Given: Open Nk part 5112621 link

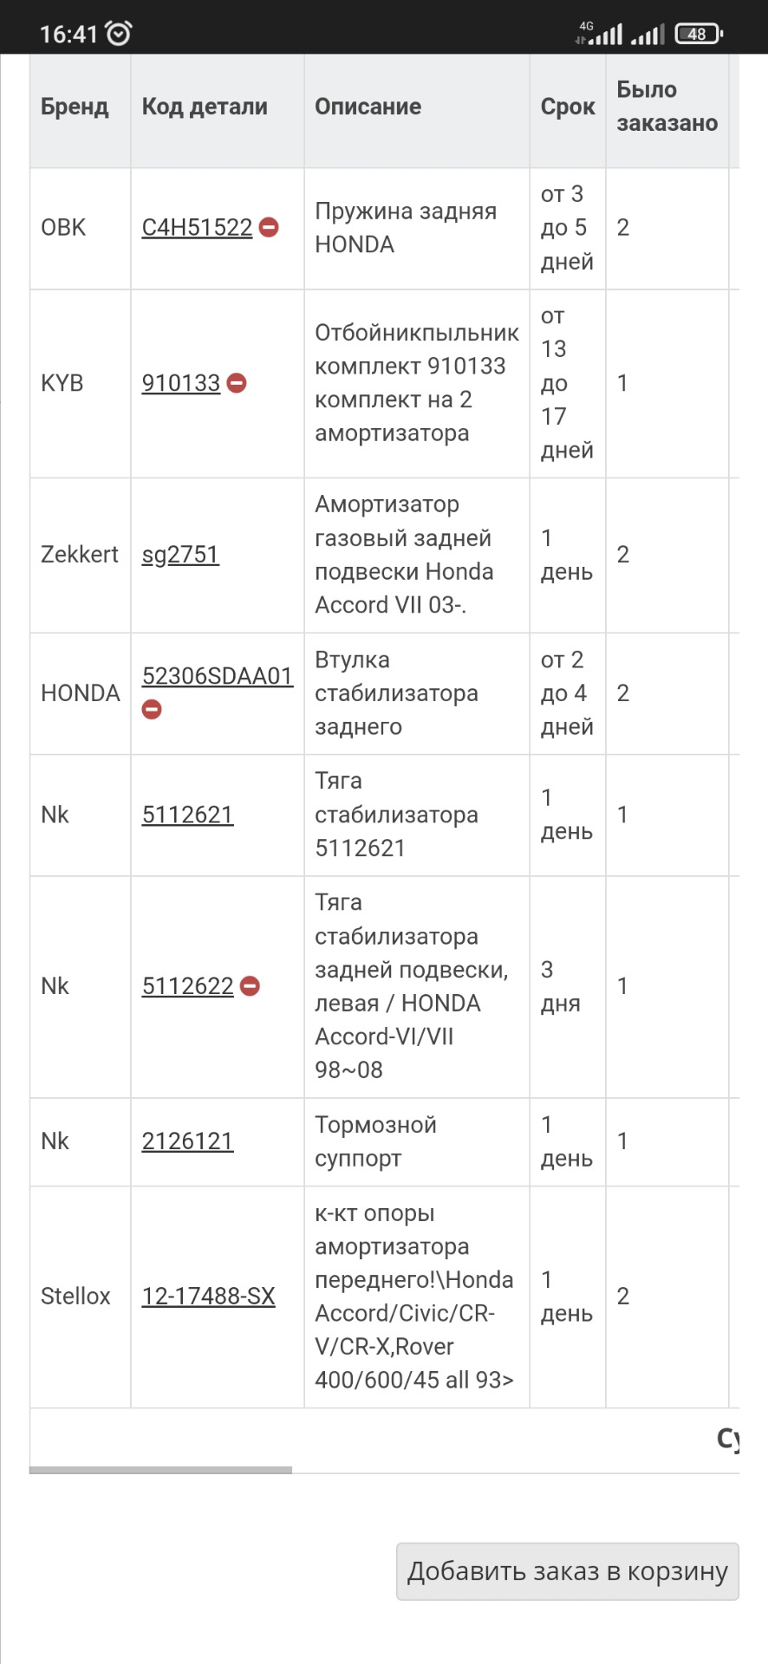Looking at the screenshot, I should tap(187, 815).
